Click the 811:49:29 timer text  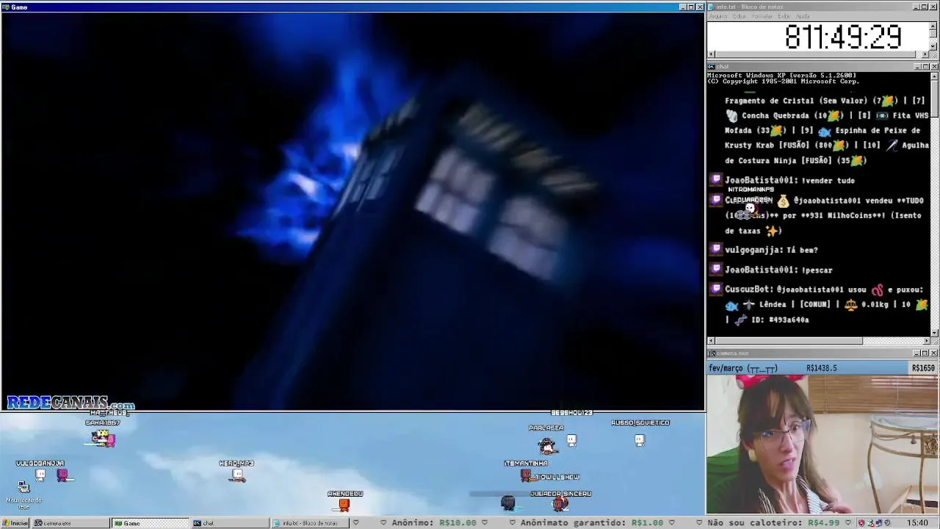click(x=842, y=37)
